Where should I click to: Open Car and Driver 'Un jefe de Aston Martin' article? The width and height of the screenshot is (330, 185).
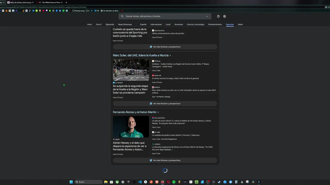click(181, 122)
